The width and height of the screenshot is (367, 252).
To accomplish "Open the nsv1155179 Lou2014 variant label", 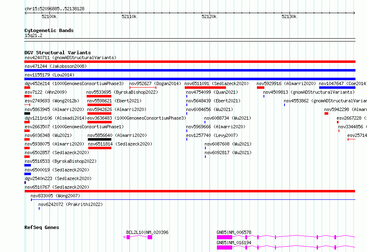I will pyautogui.click(x=49, y=75).
